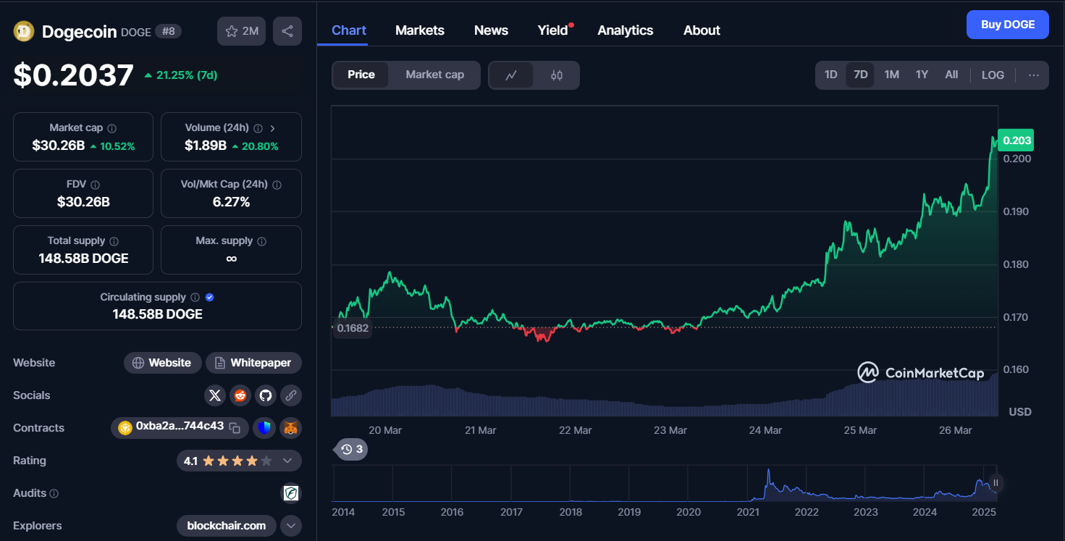Set chart range to 7D
Viewport: 1065px width, 541px height.
coord(860,75)
